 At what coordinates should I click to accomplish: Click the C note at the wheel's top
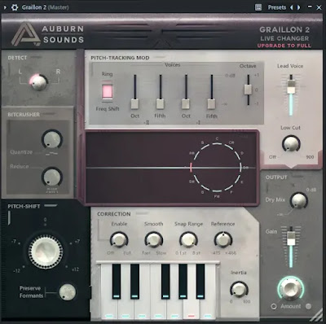217,138
